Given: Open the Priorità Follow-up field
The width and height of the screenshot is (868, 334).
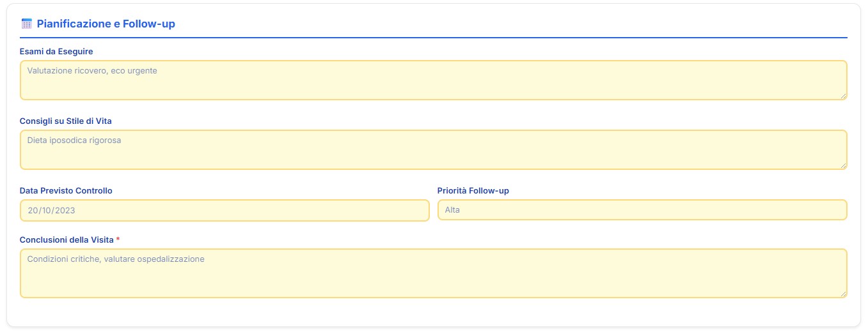Looking at the screenshot, I should pos(642,210).
